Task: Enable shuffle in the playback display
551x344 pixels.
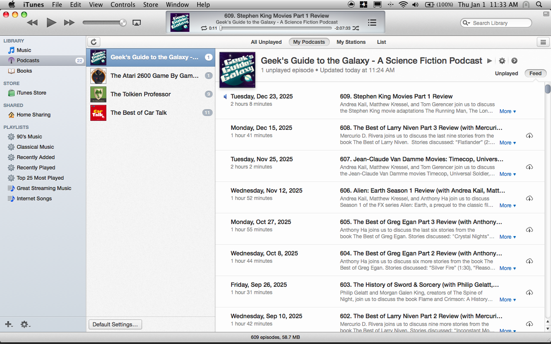Action: (356, 28)
